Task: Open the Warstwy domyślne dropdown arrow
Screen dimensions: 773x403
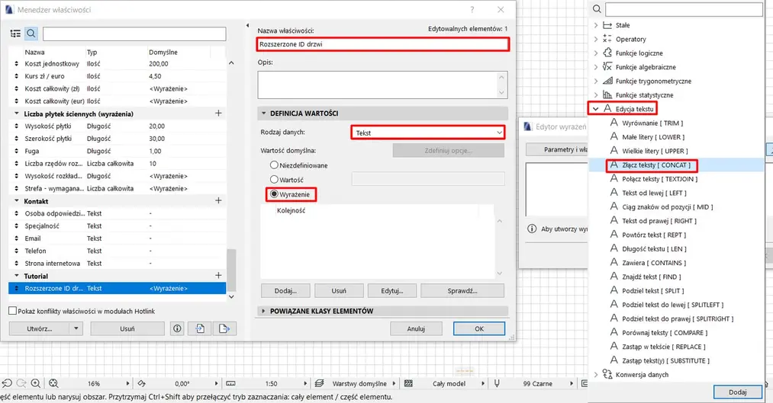Action: tap(394, 383)
